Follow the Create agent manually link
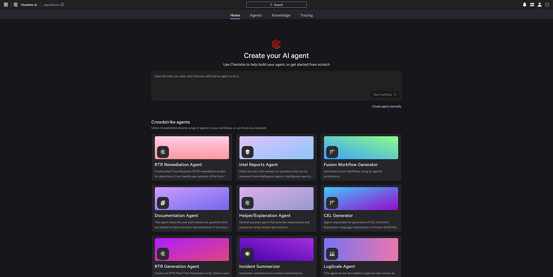This screenshot has width=553, height=277. pyautogui.click(x=386, y=106)
